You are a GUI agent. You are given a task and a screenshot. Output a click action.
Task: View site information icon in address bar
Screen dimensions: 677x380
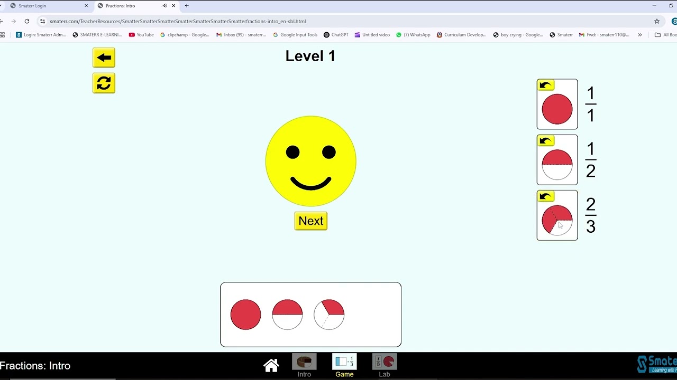(x=42, y=21)
